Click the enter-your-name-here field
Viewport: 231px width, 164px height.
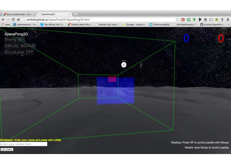coord(24,144)
